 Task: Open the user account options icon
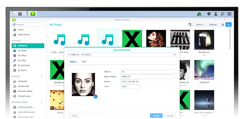coord(216,14)
